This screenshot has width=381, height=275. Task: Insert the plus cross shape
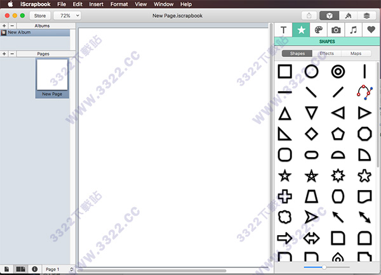point(284,196)
